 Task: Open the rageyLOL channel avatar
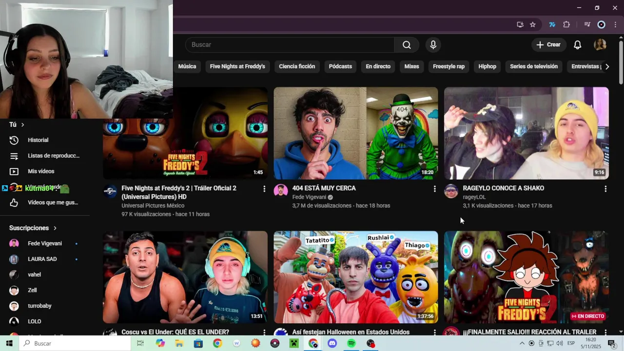(451, 191)
